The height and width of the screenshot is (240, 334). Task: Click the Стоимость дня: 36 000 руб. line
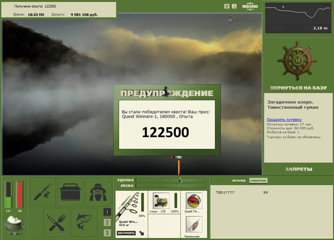(290, 128)
